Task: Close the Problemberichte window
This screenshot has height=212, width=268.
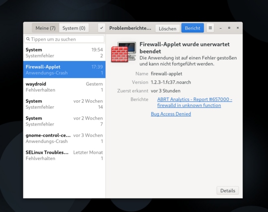Action: pyautogui.click(x=238, y=28)
